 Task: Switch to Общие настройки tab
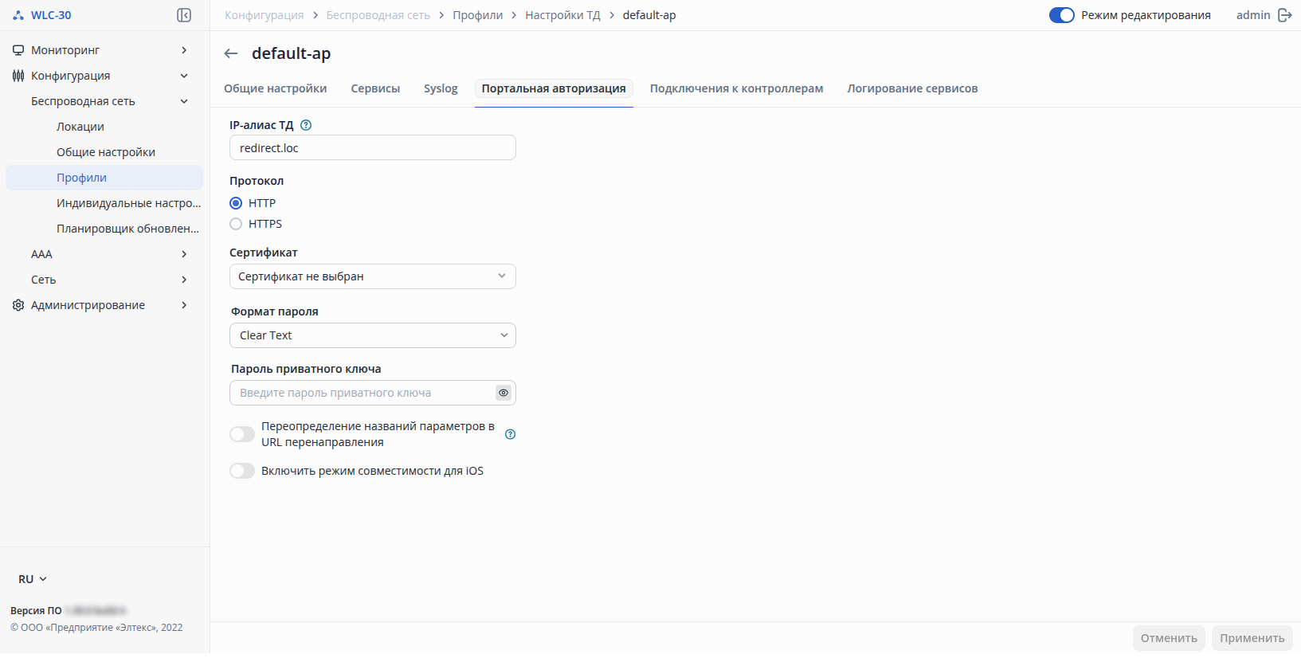coord(276,88)
